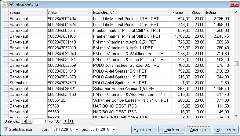Click the Menge column header

[x=181, y=13]
